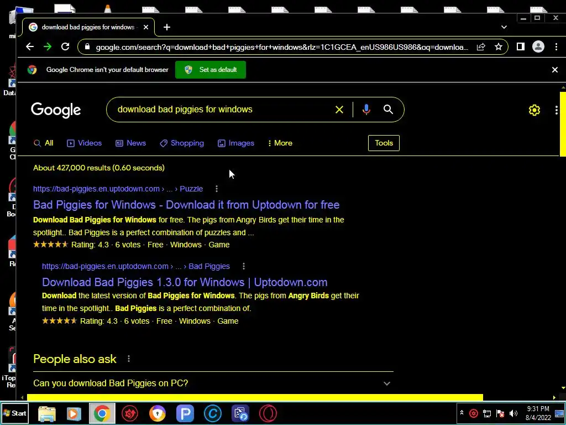Image resolution: width=566 pixels, height=425 pixels.
Task: Open a new browser tab
Action: (x=167, y=27)
